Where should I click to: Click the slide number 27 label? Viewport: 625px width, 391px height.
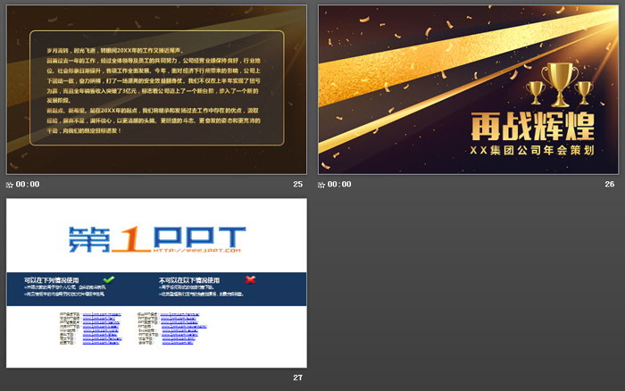pos(297,378)
